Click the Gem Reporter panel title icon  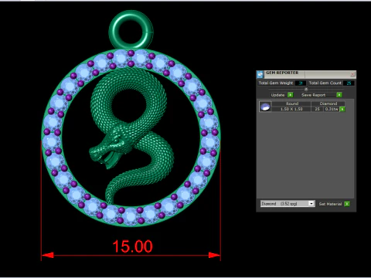click(x=260, y=74)
